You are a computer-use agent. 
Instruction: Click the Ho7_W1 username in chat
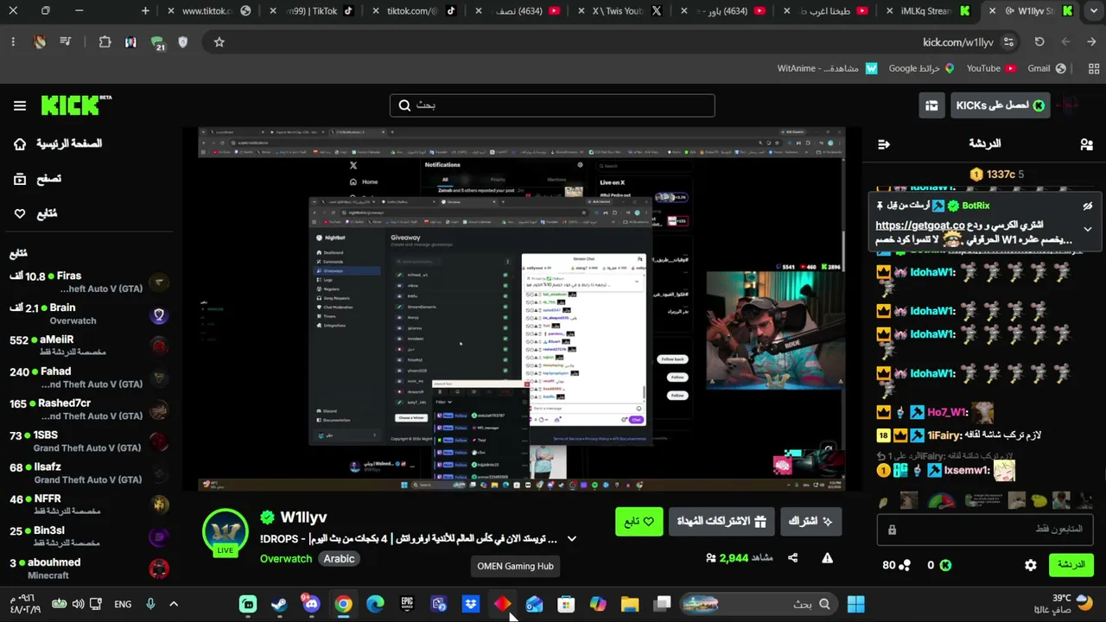click(x=947, y=413)
